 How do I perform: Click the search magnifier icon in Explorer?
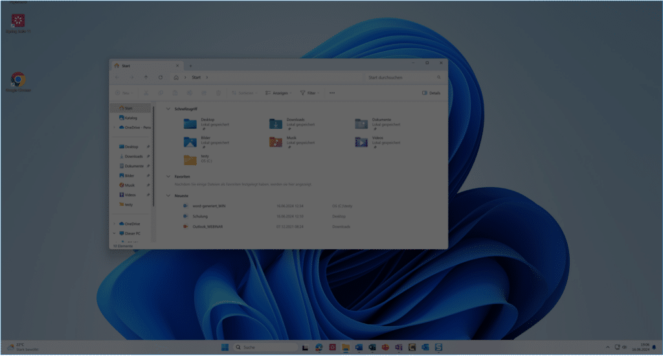pyautogui.click(x=439, y=78)
